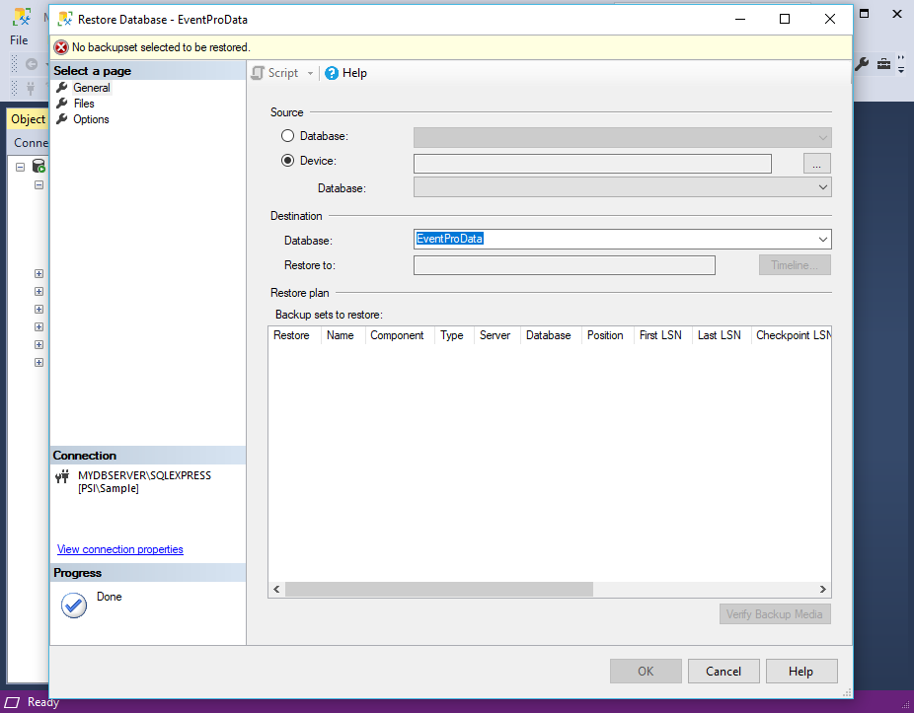Click the connect plug icon in the SSMS toolbar
Screen dimensions: 914x713
pos(31,88)
